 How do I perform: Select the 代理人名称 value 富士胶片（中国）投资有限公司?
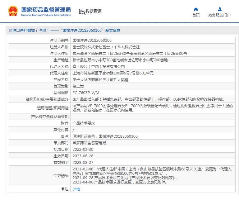[x=99, y=66]
